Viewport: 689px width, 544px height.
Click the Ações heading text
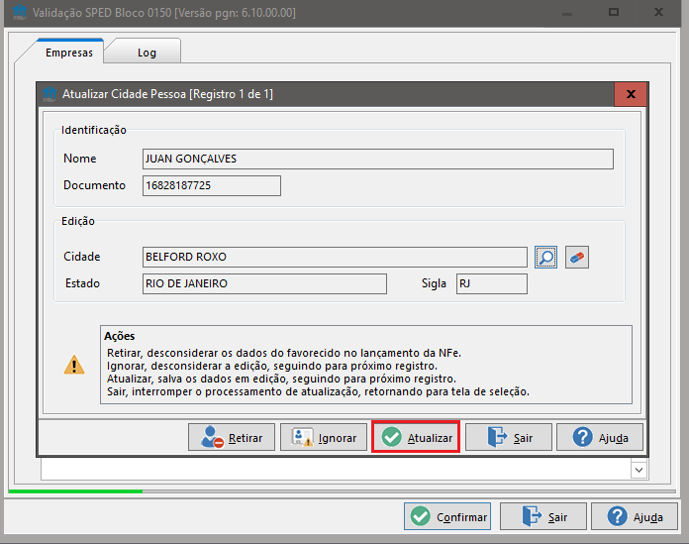coord(119,336)
